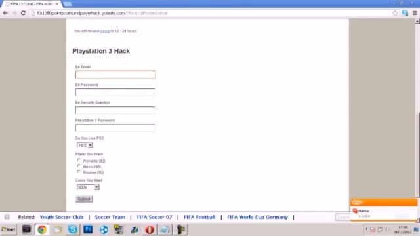Image resolution: width=420 pixels, height=236 pixels.
Task: Open a new tab button
Action: click(67, 4)
